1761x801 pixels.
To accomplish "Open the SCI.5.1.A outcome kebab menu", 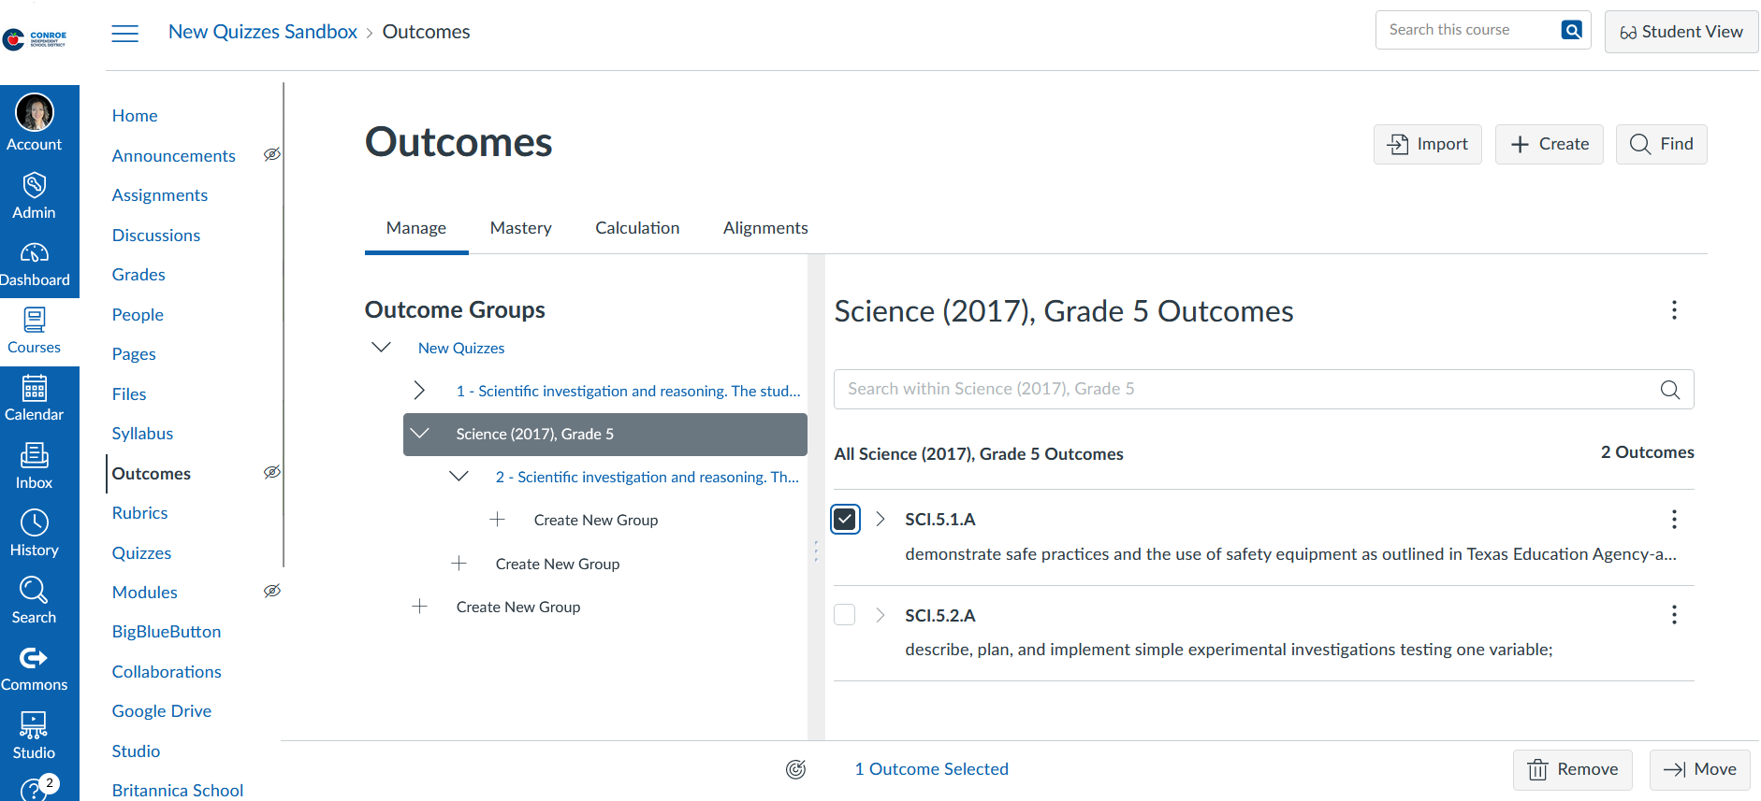I will tap(1673, 519).
